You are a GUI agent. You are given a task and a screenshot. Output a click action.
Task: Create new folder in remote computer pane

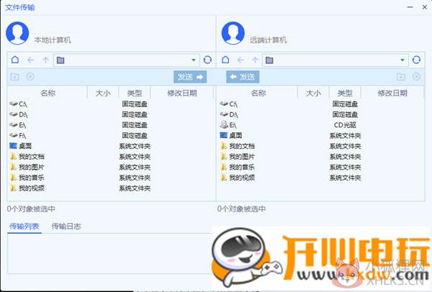tap(401, 76)
